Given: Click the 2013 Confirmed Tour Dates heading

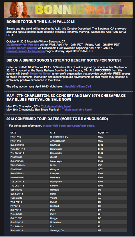Looking at the screenshot, I should (57, 119).
